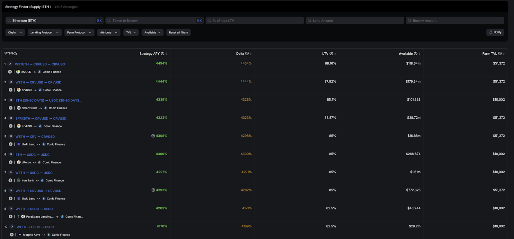Viewport: 514px width, 239px height.
Task: Click the ParaSpace Lending protocol logo
Action: (23, 217)
